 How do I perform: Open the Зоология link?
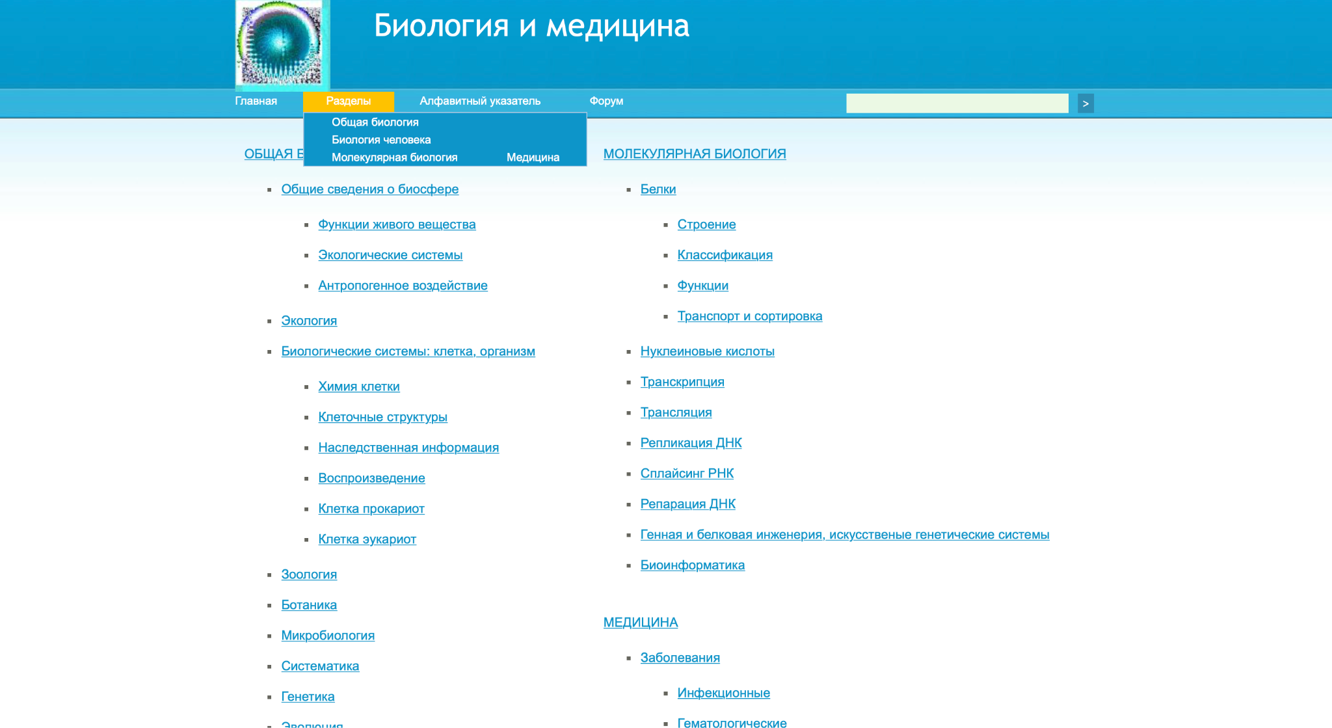coord(309,574)
